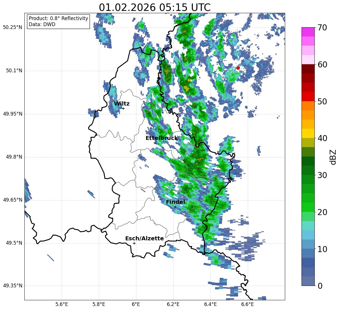Click the 49.5°N latitude label
Image resolution: width=340 pixels, height=310 pixels.
(14, 243)
